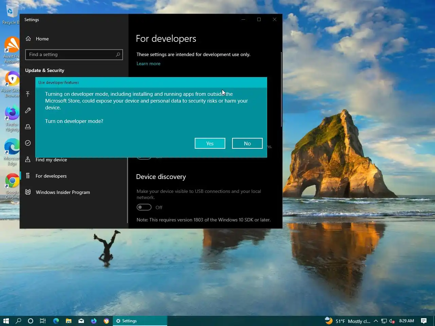
Task: Open Recycle Bin desktop icon
Action: [11, 14]
